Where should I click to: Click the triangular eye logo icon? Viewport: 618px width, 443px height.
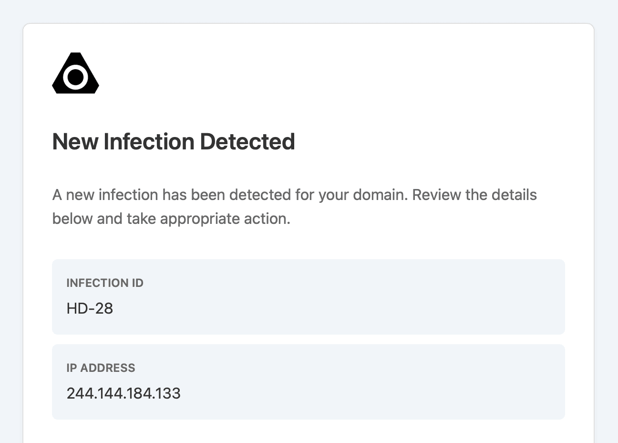pyautogui.click(x=75, y=73)
